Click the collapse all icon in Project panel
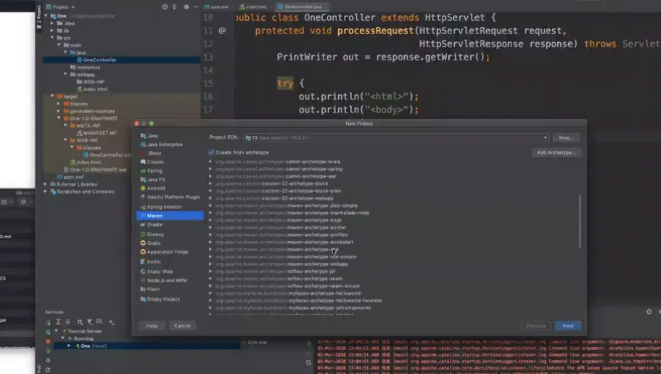The image size is (661, 374). click(x=174, y=7)
